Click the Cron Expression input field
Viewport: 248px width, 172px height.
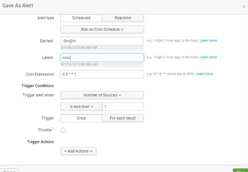pos(102,74)
